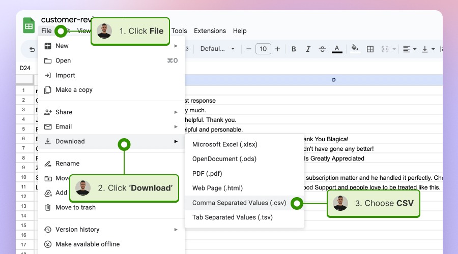The height and width of the screenshot is (254, 458).
Task: Increase font size with plus button
Action: point(277,49)
